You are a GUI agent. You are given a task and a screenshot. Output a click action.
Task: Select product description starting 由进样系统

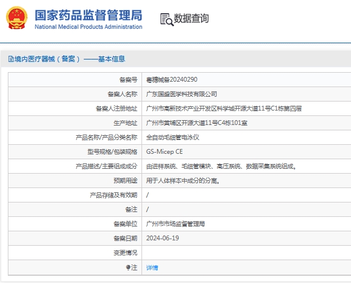[221, 166]
